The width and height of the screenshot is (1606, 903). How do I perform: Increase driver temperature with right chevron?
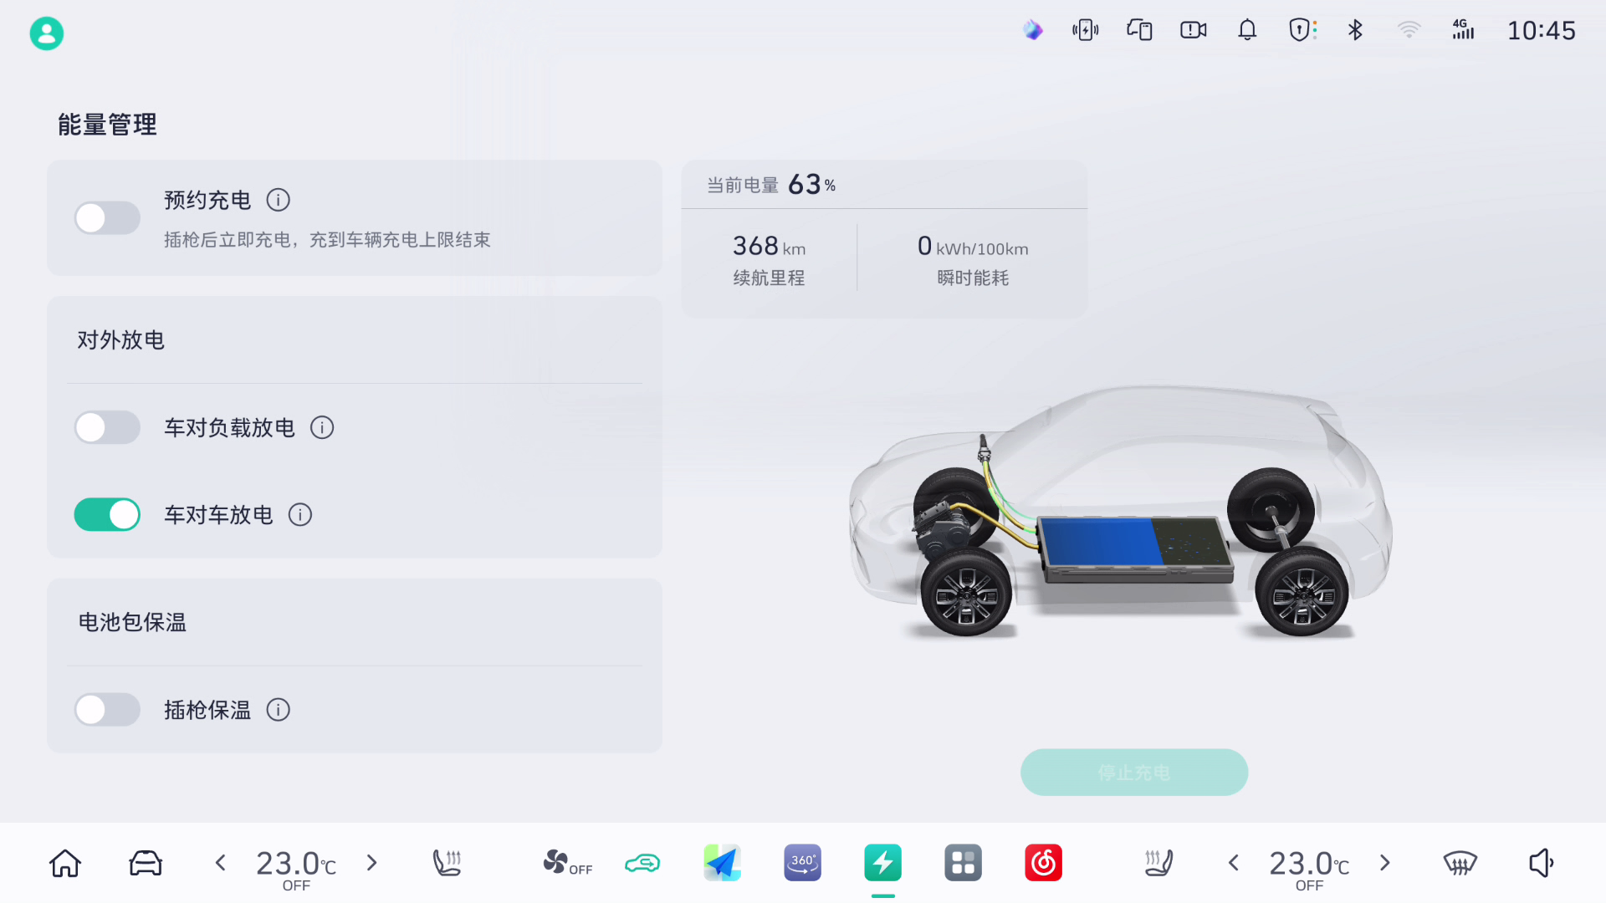tap(371, 862)
